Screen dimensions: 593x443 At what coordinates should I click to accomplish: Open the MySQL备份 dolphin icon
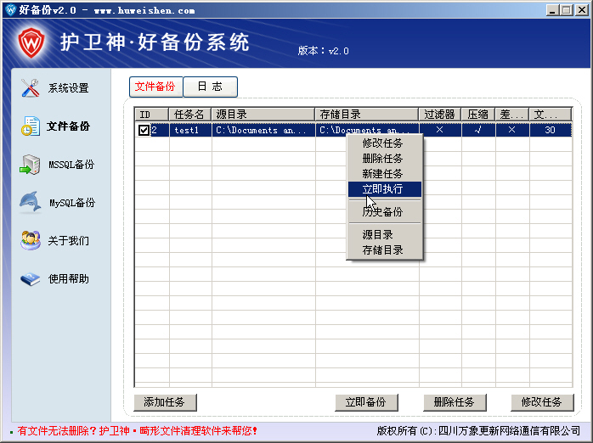click(x=31, y=202)
